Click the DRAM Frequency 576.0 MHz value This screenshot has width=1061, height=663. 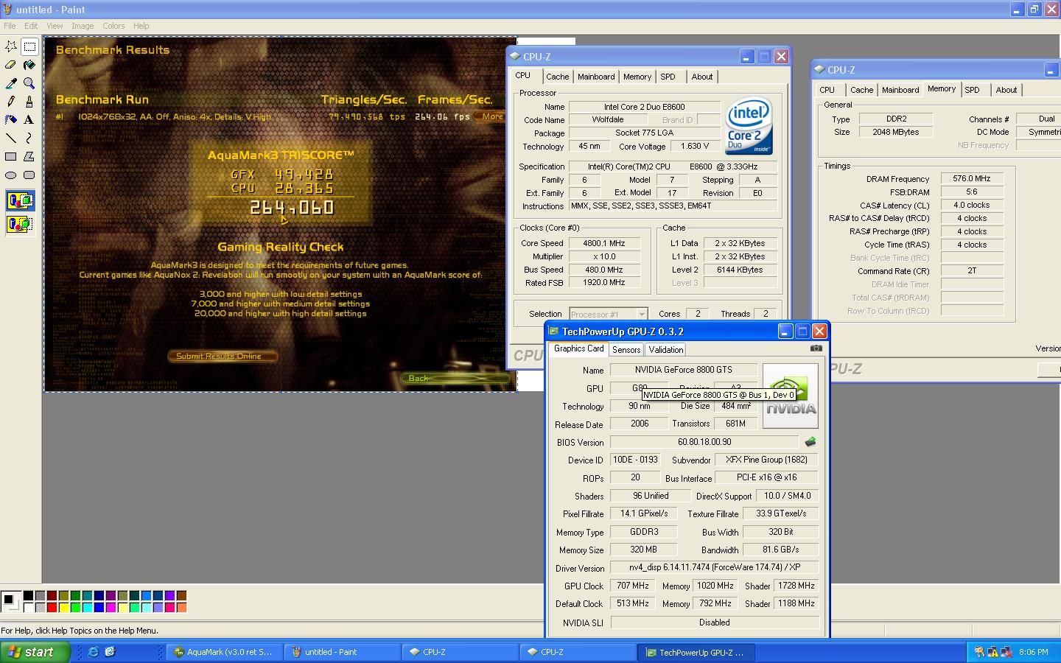[972, 178]
